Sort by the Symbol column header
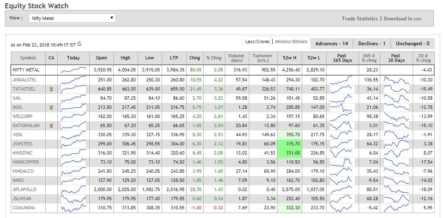The image size is (443, 218). (28, 58)
